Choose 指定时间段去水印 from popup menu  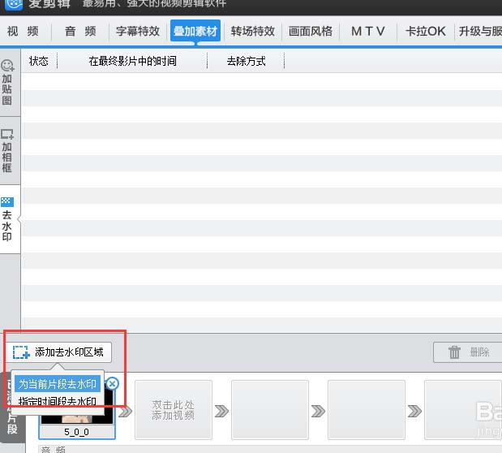point(58,401)
